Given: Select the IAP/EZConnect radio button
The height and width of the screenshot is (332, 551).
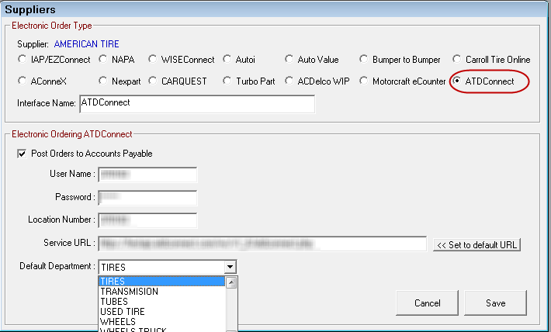Looking at the screenshot, I should 22,60.
